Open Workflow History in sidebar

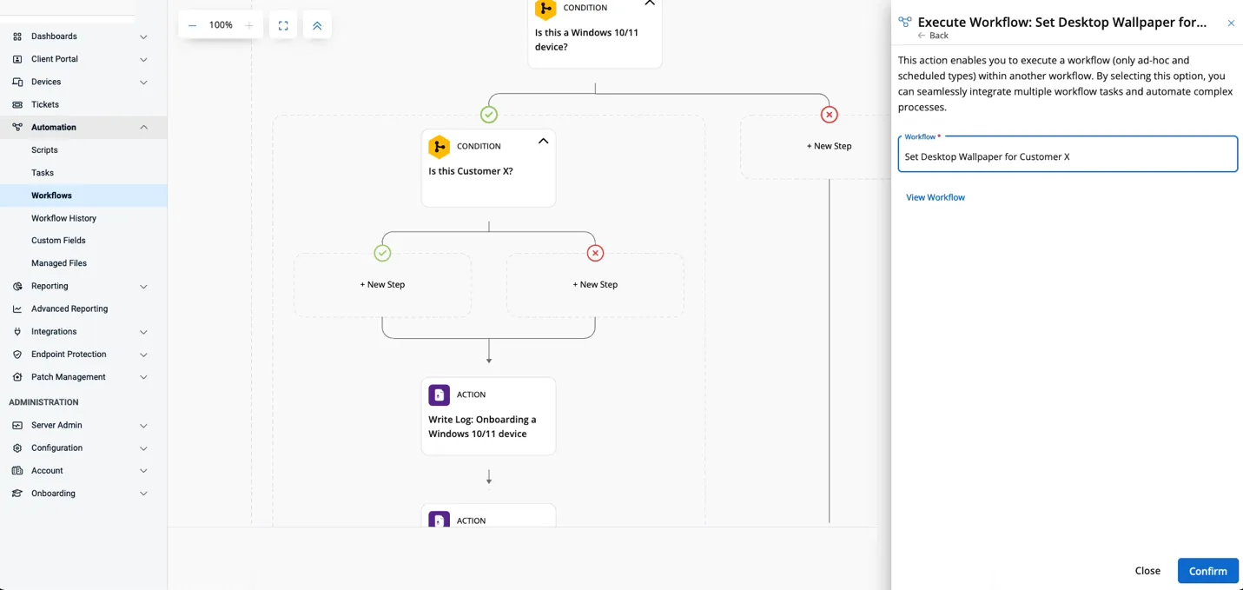coord(63,218)
